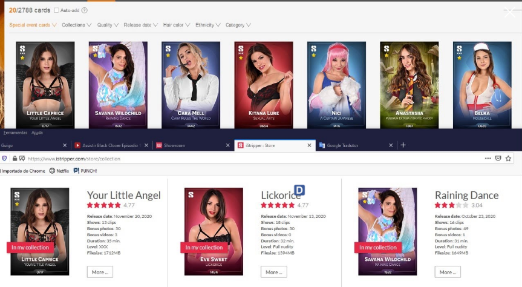Open the Eve Sweet store card thumbnail
Viewport: 522px width, 287px height.
pyautogui.click(x=214, y=231)
